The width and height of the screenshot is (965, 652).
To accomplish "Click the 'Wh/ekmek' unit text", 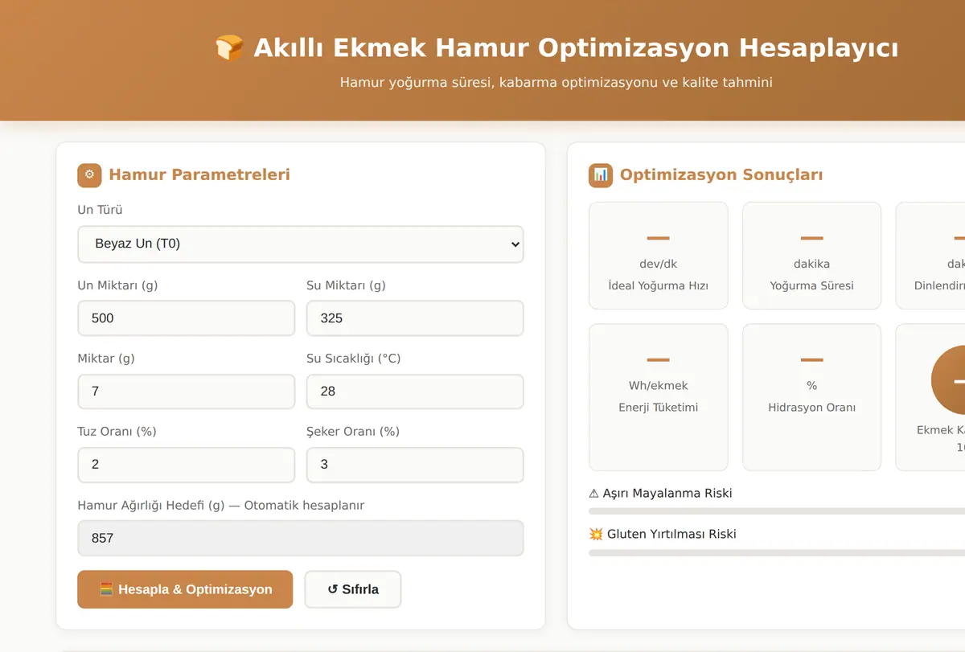I will click(659, 386).
